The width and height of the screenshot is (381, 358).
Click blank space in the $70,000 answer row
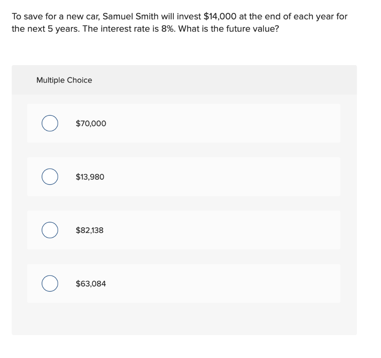click(x=223, y=124)
